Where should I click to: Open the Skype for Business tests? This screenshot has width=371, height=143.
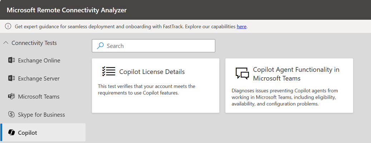tap(43, 114)
